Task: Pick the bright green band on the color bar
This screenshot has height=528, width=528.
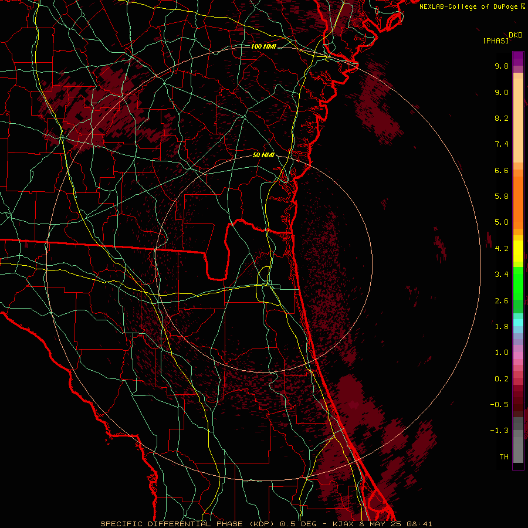Action: click(x=518, y=283)
